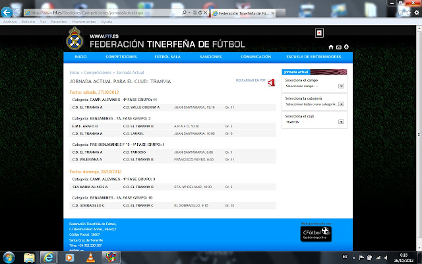This screenshot has width=422, height=264.
Task: Open the Archivo menu
Action: point(10,22)
